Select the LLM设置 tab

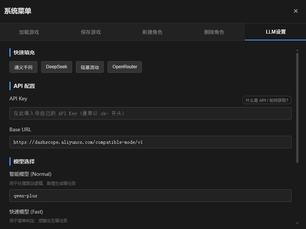click(275, 32)
